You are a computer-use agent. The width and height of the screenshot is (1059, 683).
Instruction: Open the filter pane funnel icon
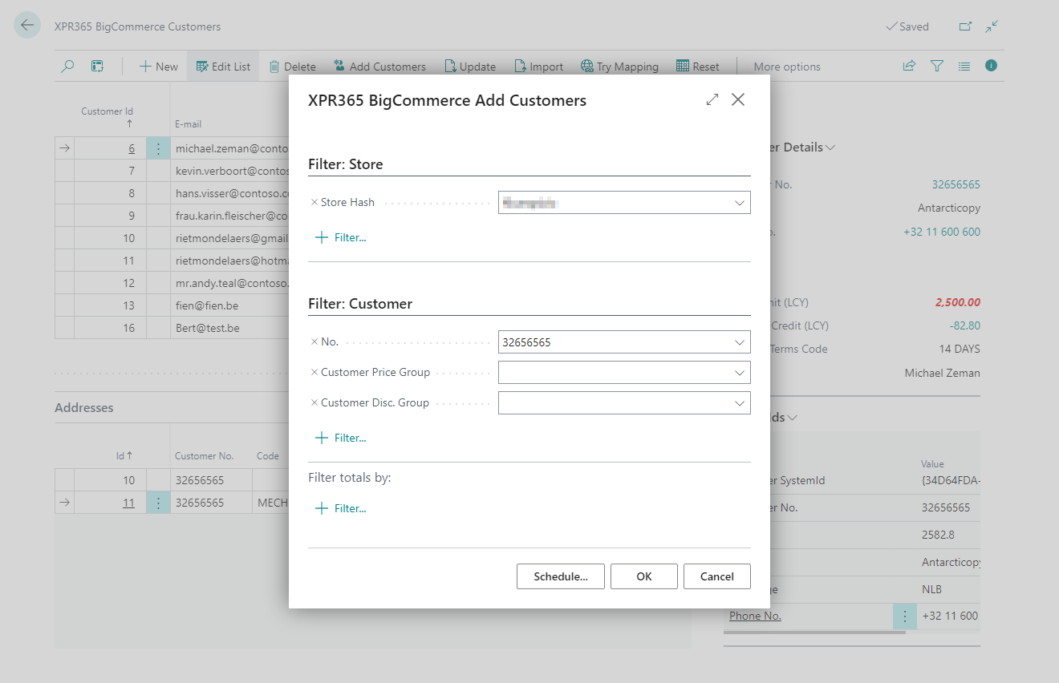click(936, 67)
